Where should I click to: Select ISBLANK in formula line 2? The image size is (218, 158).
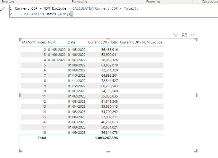tap(30, 14)
